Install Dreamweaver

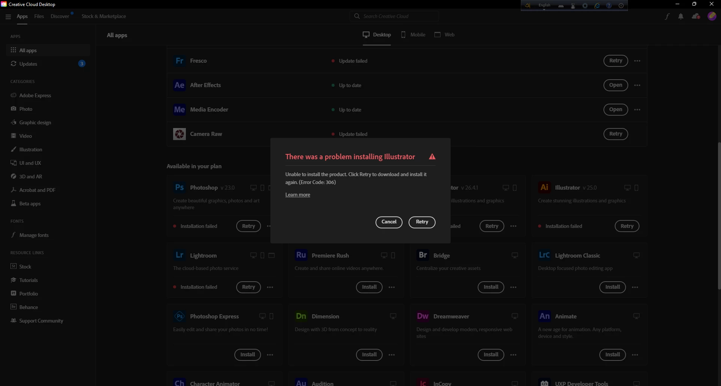[491, 355]
